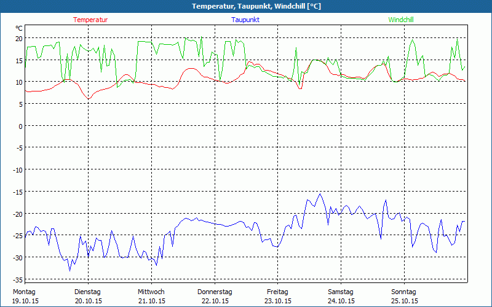Image resolution: width=492 pixels, height=307 pixels.
Task: Select the Samstag day label
Action: (x=341, y=292)
